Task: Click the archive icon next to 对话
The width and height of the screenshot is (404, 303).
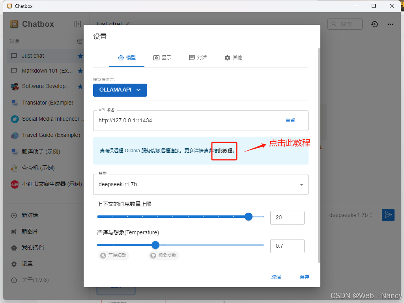Action: tap(80, 41)
